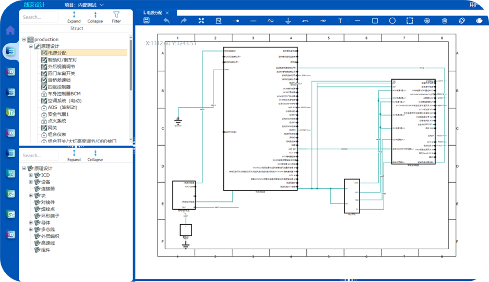This screenshot has width=489, height=282.
Task: Open the color palette icon in the toolbar
Action: [x=480, y=21]
